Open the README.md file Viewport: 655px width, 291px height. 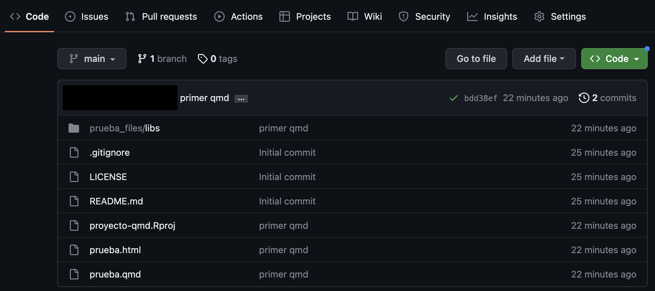pyautogui.click(x=116, y=201)
